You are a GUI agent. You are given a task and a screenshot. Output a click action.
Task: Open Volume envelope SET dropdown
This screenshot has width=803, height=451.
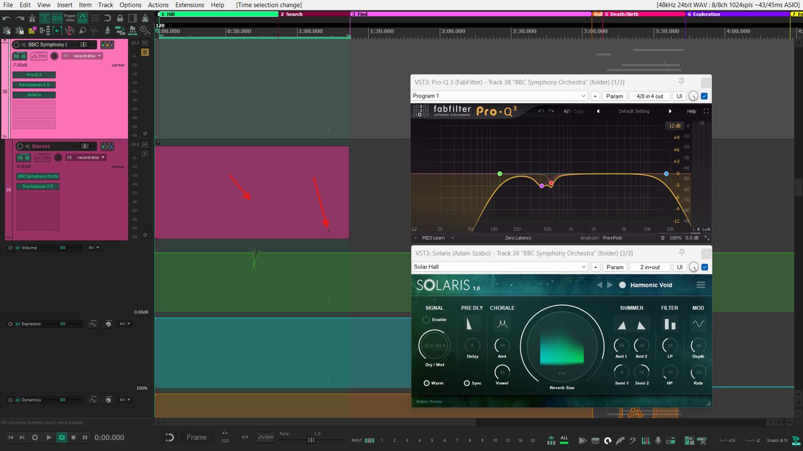(x=93, y=248)
